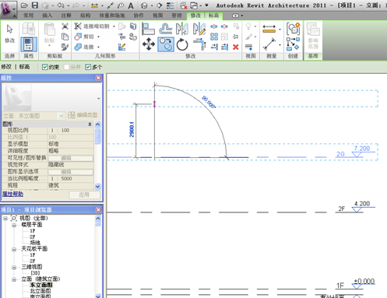Screen dimensions: 387x298
Task: Open the 插入 Insert ribbon tab
Action: 47,16
